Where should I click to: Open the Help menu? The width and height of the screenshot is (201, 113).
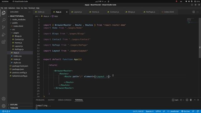(38, 8)
